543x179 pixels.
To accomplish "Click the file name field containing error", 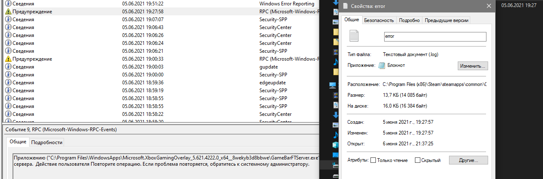I will point(434,37).
